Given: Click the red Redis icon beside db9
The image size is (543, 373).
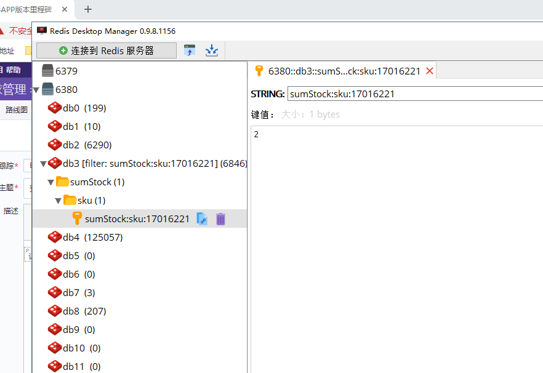Looking at the screenshot, I should pyautogui.click(x=55, y=329).
